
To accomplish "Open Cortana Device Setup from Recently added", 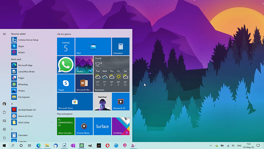I will pos(32,40).
